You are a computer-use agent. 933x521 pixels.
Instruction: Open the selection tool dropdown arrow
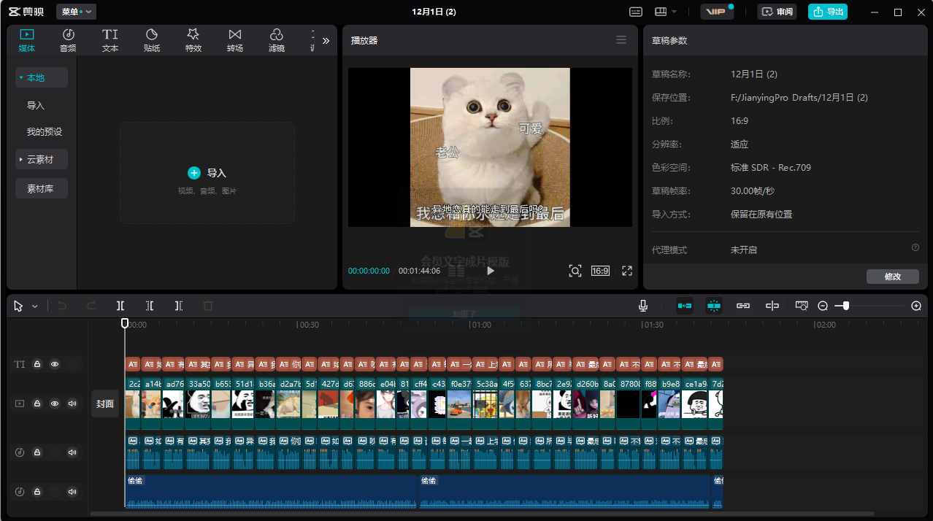[35, 306]
